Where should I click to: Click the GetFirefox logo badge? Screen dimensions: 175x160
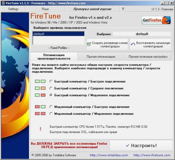coord(156,20)
